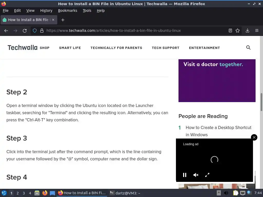Open the desktop start menu launcher
263x197 pixels.
coord(4,193)
